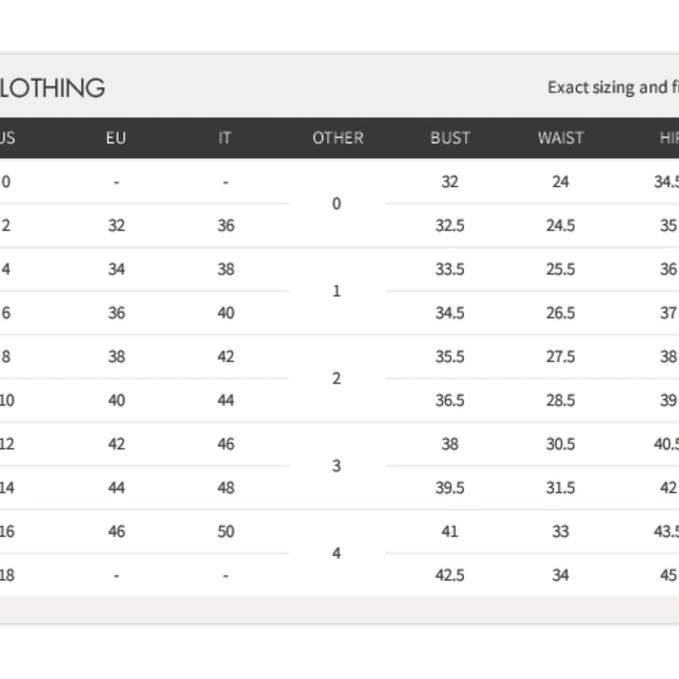
Task: Click the OTHER size 4 cell
Action: 337,553
